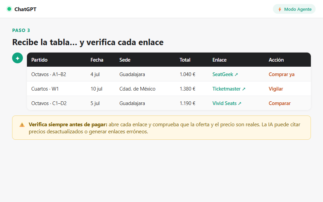Click the ChatGPT brand name
Screen dimensions: 323x202
point(25,9)
